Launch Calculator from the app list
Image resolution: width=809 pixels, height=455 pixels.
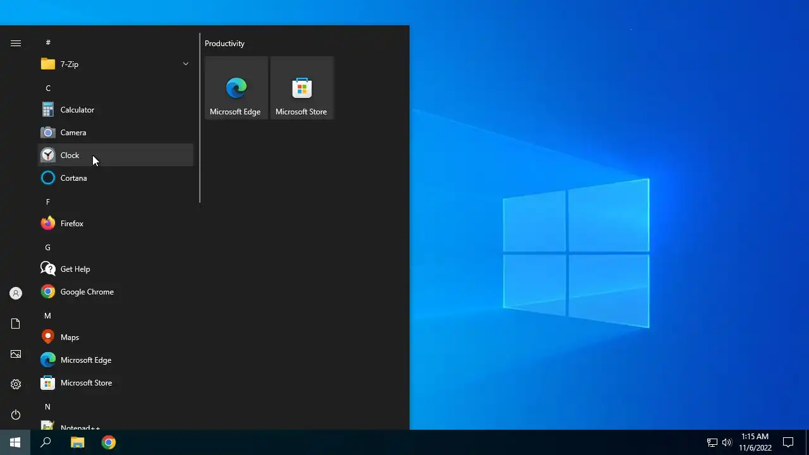pyautogui.click(x=116, y=110)
